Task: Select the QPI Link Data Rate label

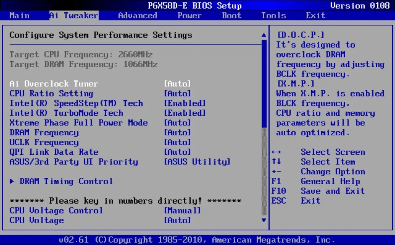Action: pyautogui.click(x=54, y=152)
